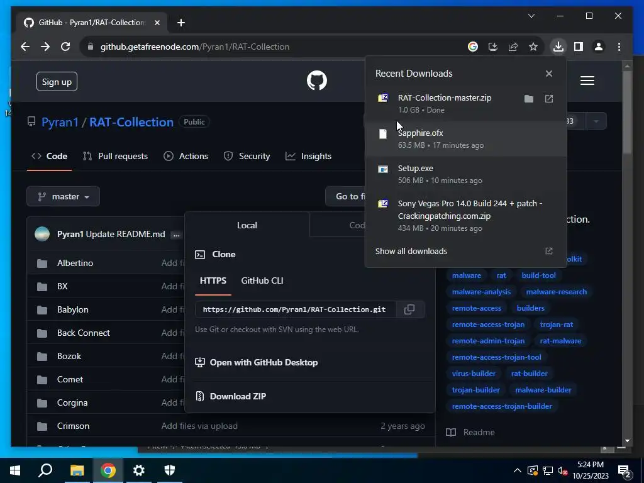This screenshot has height=483, width=644.
Task: Open RAT-Collection-master.zip in new tab icon
Action: coord(548,99)
